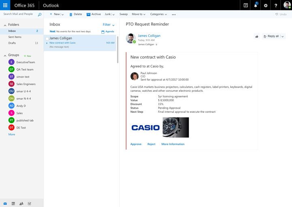Viewport: 292px width, 207px height.
Task: Open the Skype help box icon
Action: [246, 5]
